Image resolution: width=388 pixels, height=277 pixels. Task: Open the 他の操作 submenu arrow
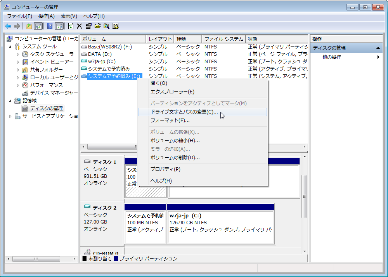[x=378, y=57]
